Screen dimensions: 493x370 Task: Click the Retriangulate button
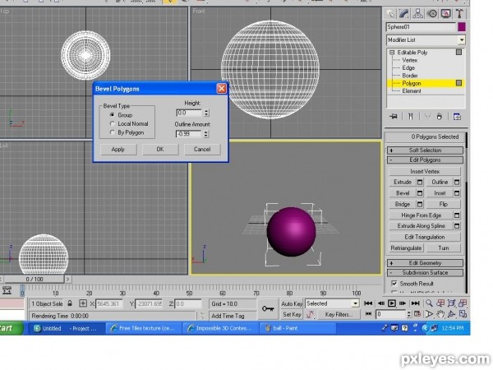[406, 248]
